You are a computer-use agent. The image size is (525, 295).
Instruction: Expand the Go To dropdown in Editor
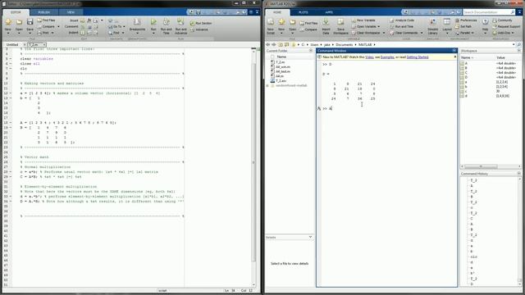pos(124,27)
